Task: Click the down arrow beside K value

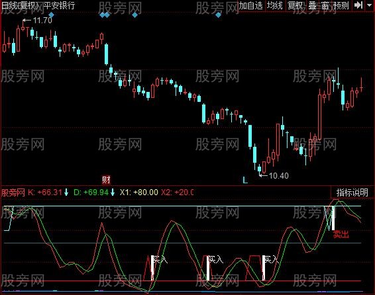Action: (66, 192)
